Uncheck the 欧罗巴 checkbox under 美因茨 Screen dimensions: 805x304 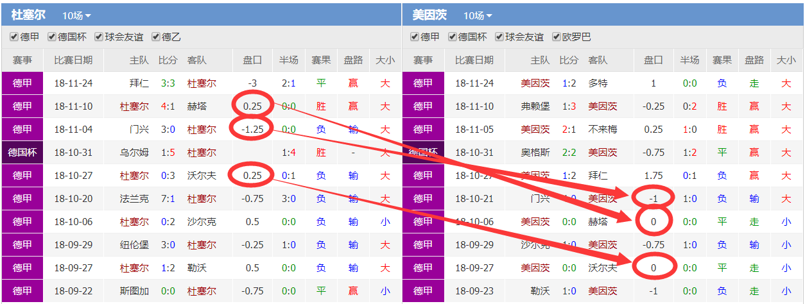coord(557,37)
